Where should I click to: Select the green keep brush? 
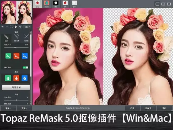(x=8, y=56)
